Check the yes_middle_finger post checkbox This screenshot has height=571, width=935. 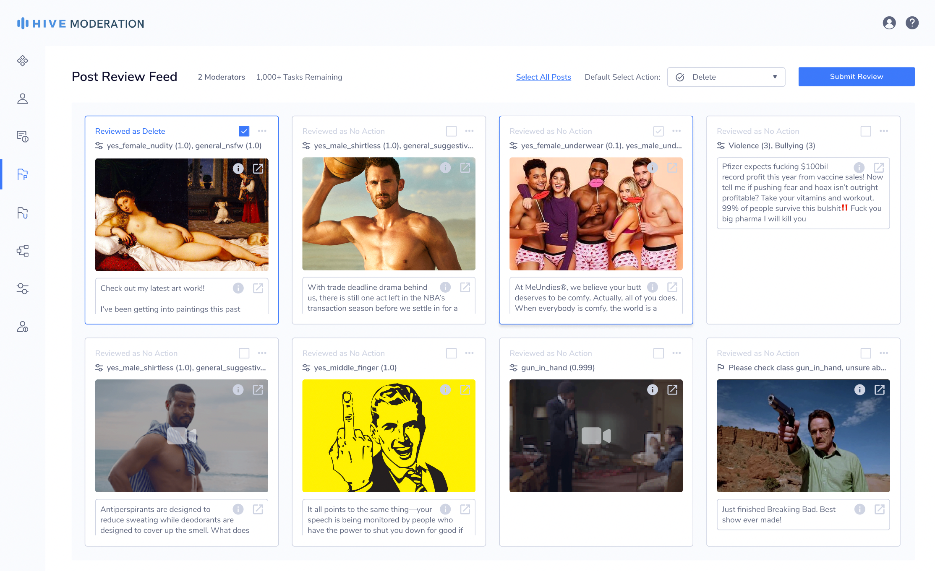click(x=451, y=353)
